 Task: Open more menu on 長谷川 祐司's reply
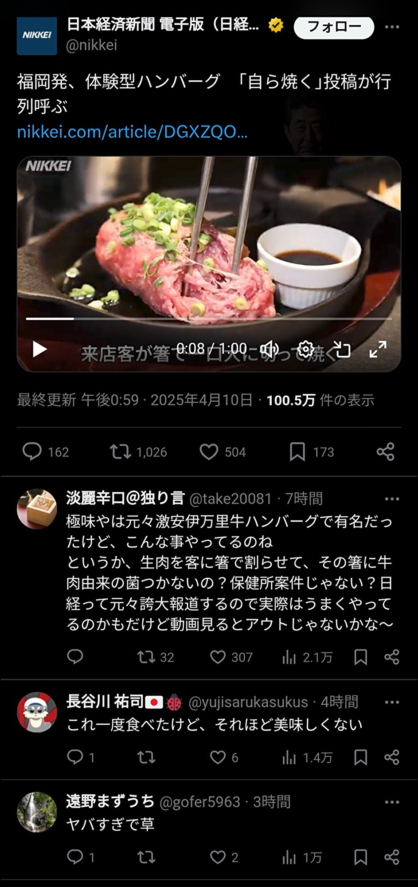click(x=392, y=702)
